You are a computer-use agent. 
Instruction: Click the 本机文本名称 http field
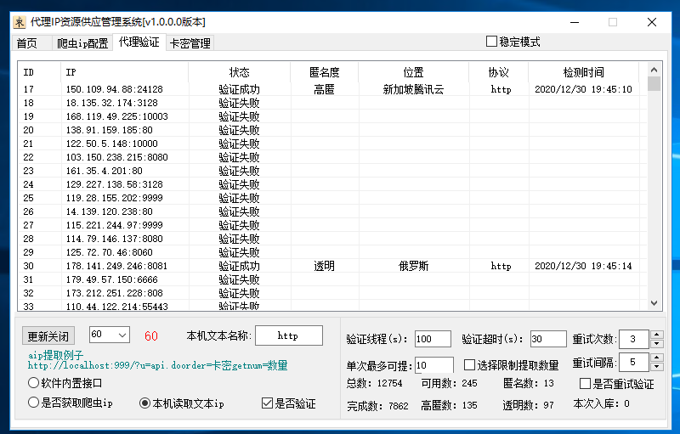288,335
